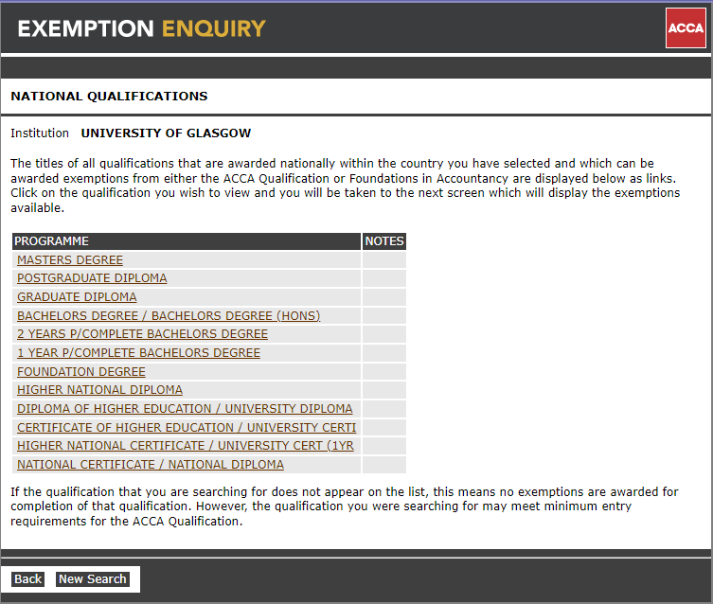Image resolution: width=713 pixels, height=604 pixels.
Task: Click Higher National Certificate / University Cert
Action: coord(186,446)
